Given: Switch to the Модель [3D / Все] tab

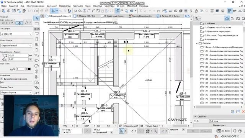Looking at the screenshot, I should [x=85, y=16].
